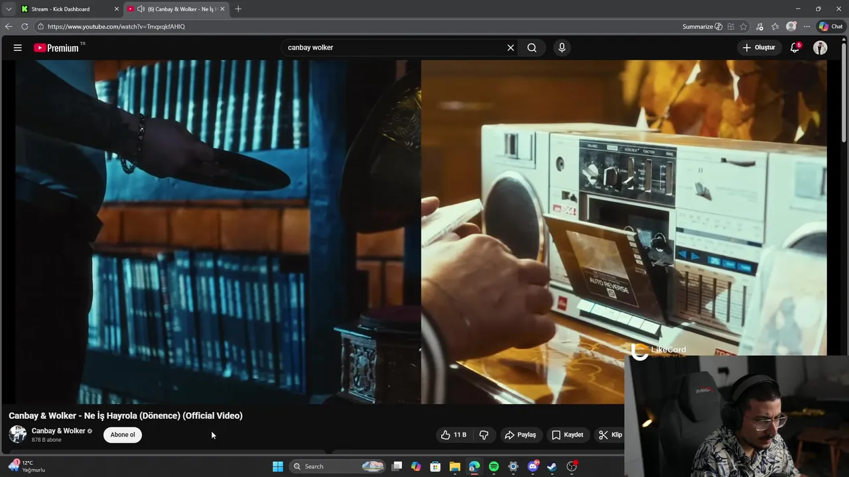Mute the YouTube tab audio icon
This screenshot has height=477, width=849.
click(x=141, y=9)
